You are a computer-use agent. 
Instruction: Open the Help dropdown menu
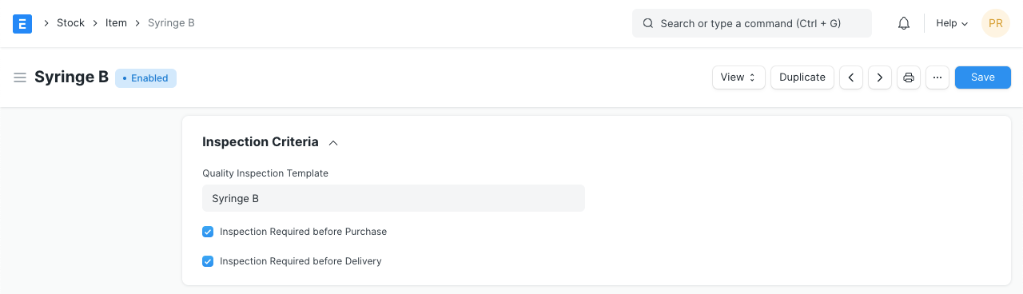pyautogui.click(x=952, y=23)
